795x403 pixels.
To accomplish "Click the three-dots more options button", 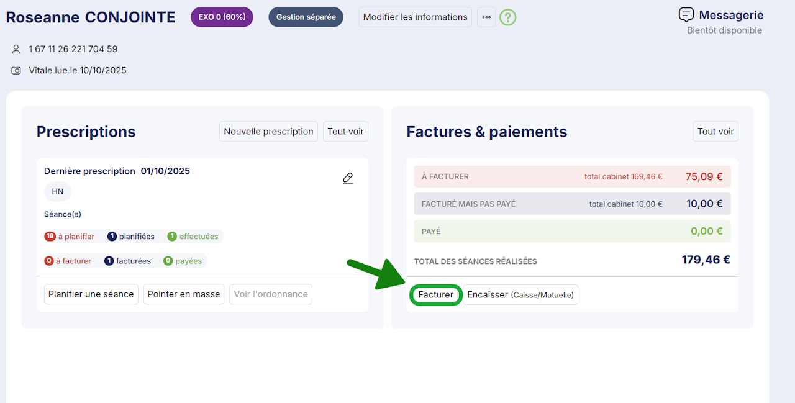I will point(486,17).
